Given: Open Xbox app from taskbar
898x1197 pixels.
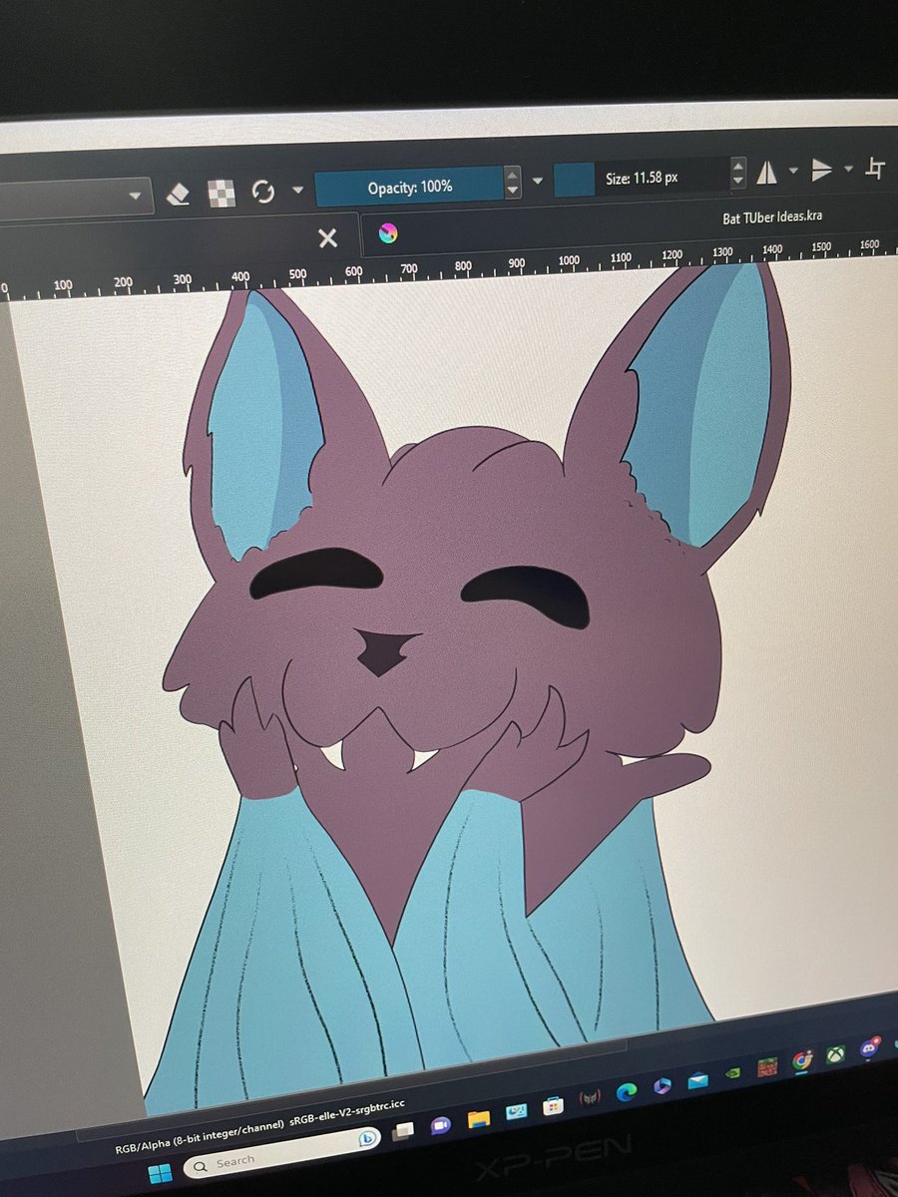Looking at the screenshot, I should [835, 1054].
